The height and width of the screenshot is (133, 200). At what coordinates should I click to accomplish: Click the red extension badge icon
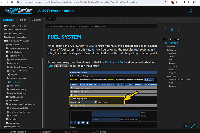coord(172,2)
